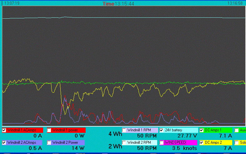Image resolution: width=246 pixels, height=154 pixels.
Task: Click the 3.5 knots windspeed value
Action: [x=184, y=148]
